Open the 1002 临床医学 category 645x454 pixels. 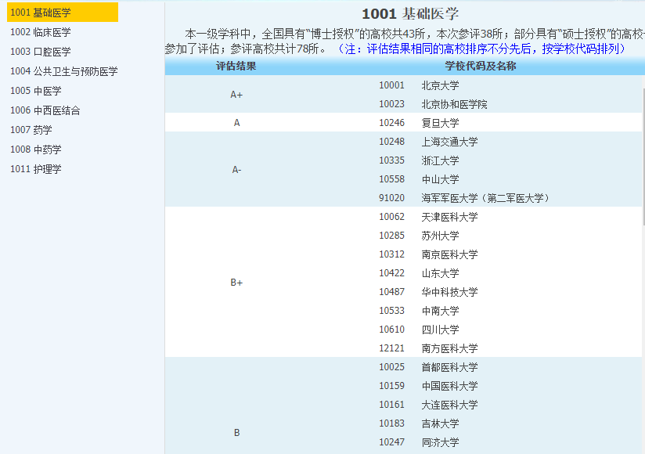[40, 32]
